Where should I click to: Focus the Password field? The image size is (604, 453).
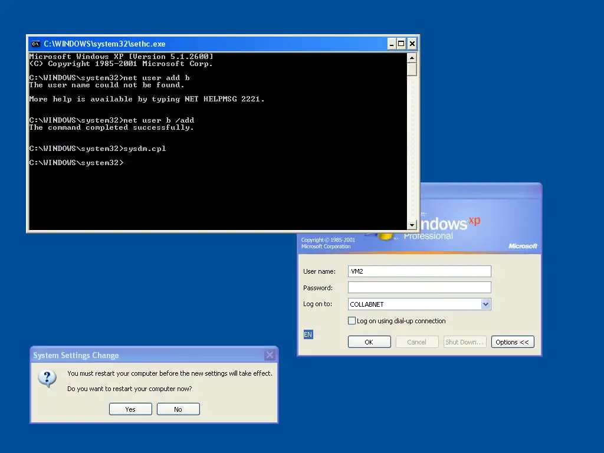[x=419, y=287]
